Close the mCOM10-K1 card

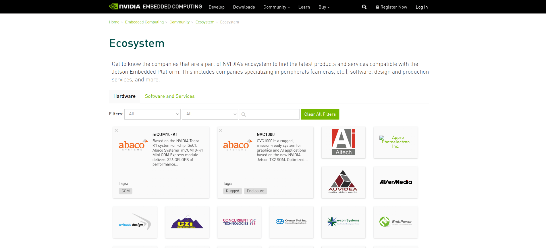click(116, 130)
